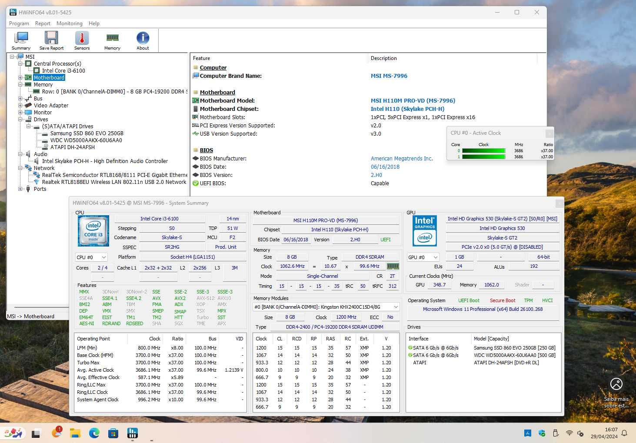Collapse the Network tree node
Image resolution: width=636 pixels, height=443 pixels.
[20, 168]
